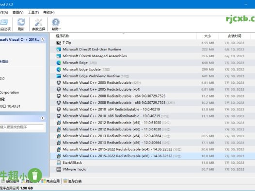255x191 pixels.
Task: Collapse the search panel with its chevron
Action: (43, 118)
